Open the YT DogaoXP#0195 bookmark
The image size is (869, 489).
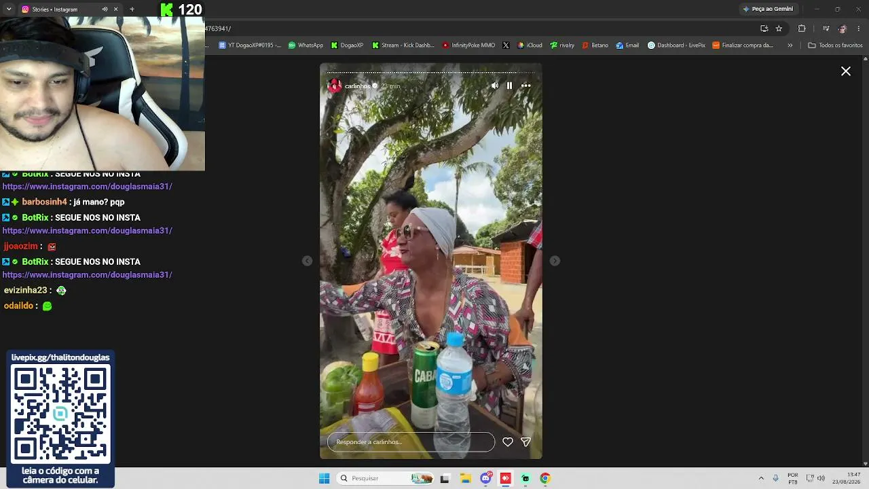coord(250,46)
